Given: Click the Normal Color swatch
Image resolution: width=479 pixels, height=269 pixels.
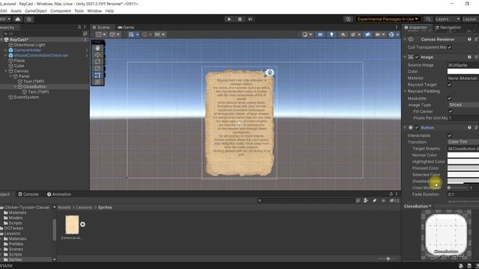Looking at the screenshot, I should pyautogui.click(x=463, y=155).
